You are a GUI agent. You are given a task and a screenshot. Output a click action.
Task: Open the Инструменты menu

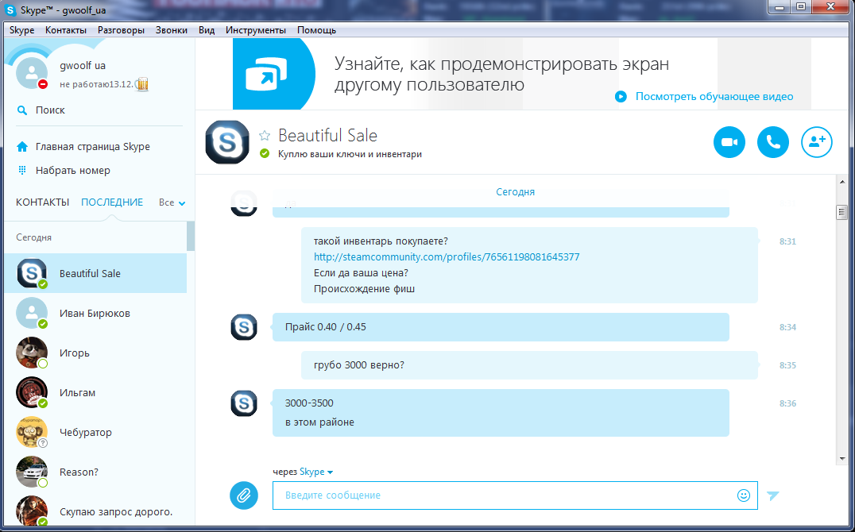click(255, 30)
